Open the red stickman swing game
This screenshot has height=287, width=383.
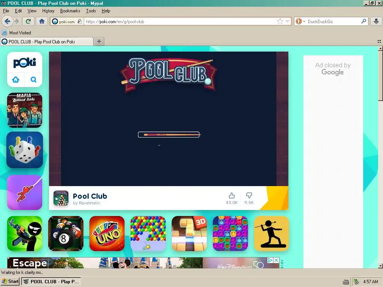pyautogui.click(x=25, y=192)
